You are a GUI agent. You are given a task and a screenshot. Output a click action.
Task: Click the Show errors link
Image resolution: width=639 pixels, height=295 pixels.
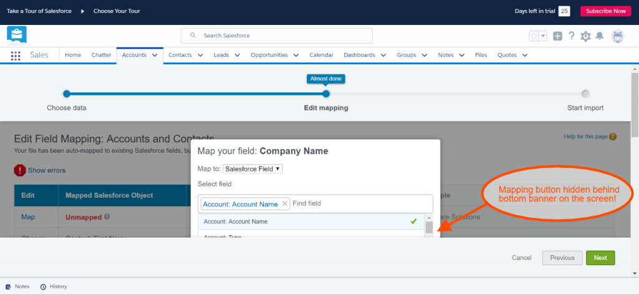point(46,170)
